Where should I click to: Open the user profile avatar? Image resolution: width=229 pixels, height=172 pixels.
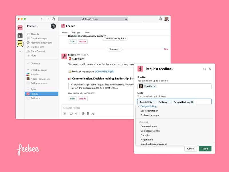(x=167, y=19)
